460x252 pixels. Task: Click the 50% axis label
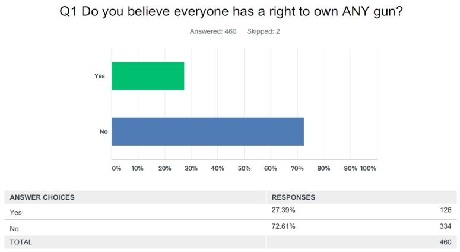244,168
